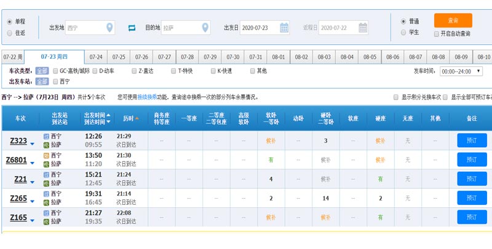The image size is (492, 249).
Task: Book train Z323 with its 预订 button
Action: click(472, 140)
